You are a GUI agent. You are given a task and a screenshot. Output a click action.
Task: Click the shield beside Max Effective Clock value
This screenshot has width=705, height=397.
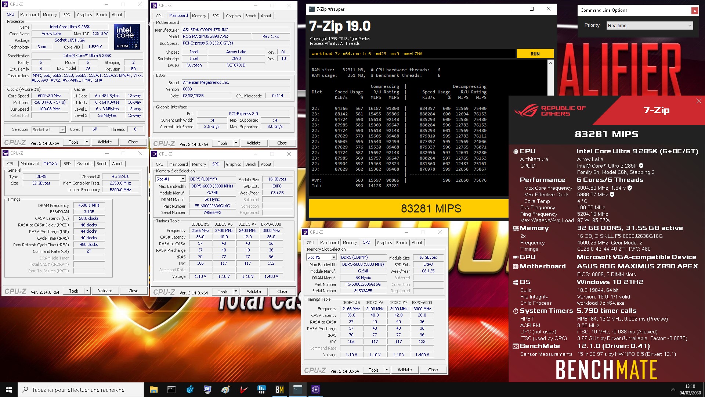[612, 194]
